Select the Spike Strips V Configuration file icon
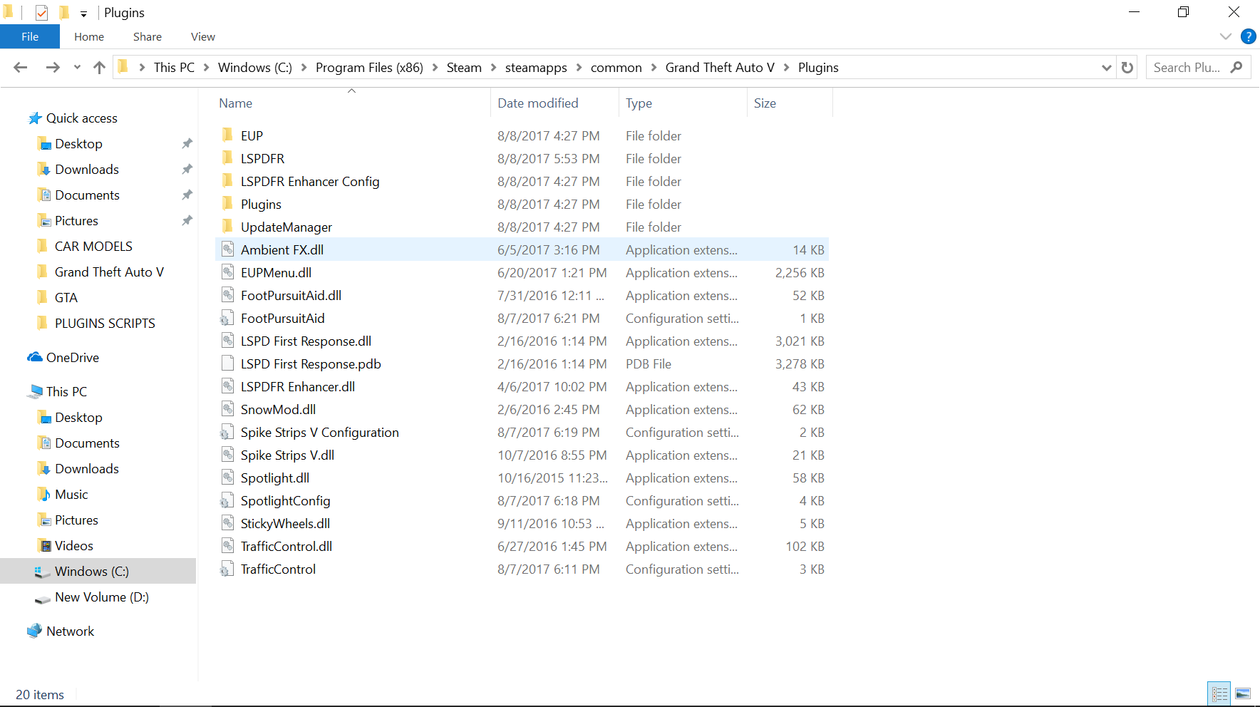The width and height of the screenshot is (1260, 707). click(x=227, y=432)
